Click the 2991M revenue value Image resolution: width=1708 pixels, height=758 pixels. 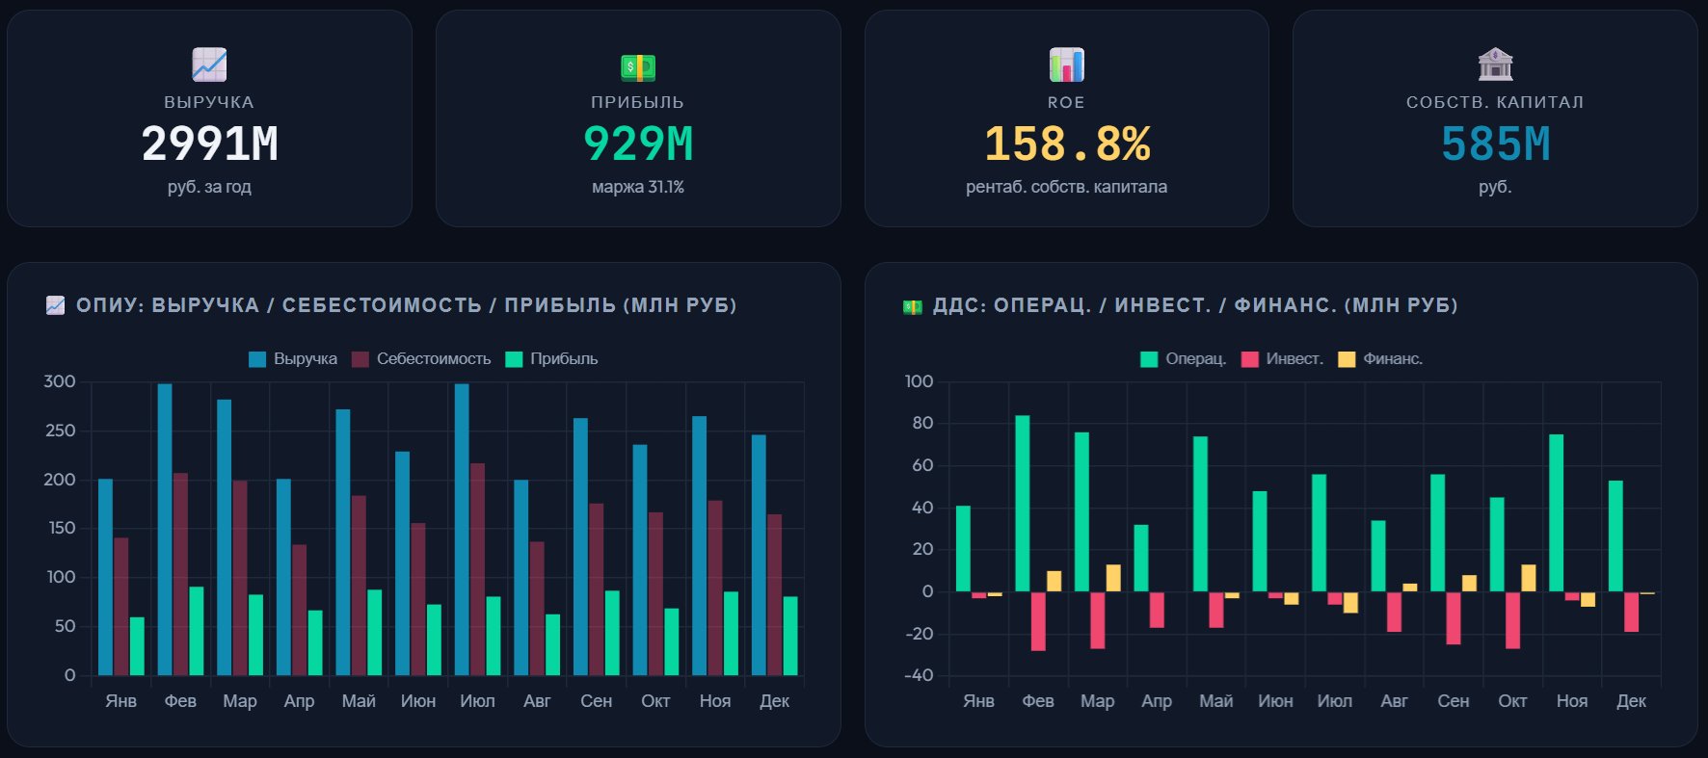[x=209, y=144]
